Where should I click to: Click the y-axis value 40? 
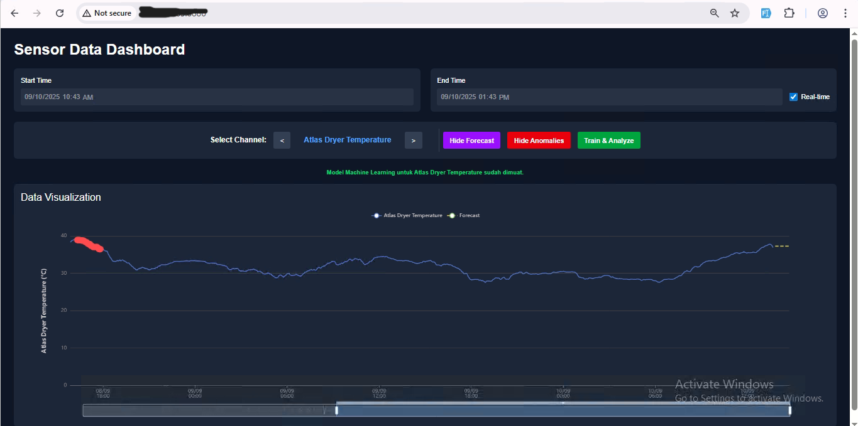coord(63,236)
